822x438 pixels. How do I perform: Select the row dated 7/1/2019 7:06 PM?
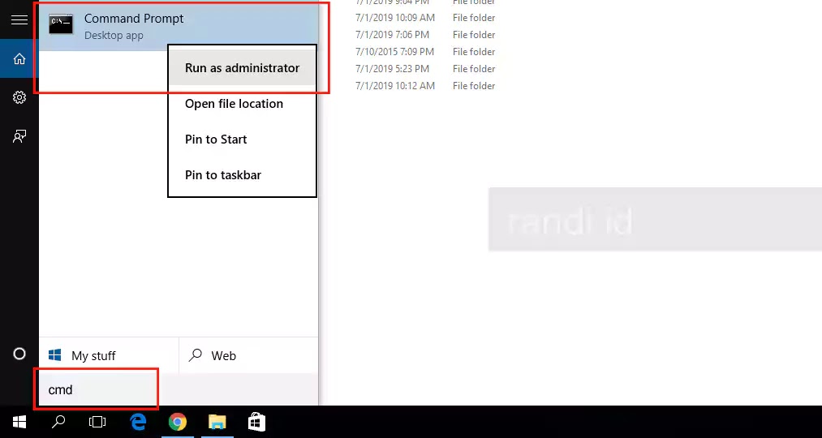point(425,35)
